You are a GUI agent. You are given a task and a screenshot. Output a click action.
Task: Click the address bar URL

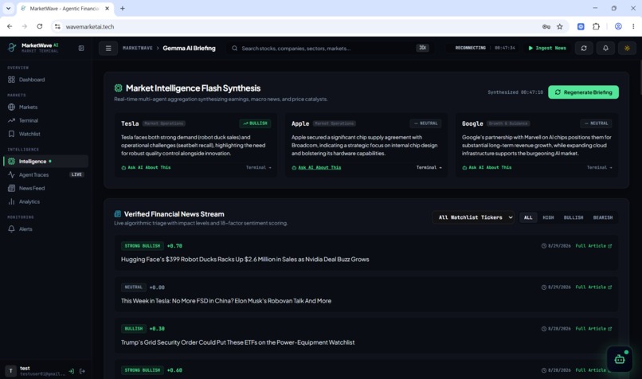tap(90, 26)
